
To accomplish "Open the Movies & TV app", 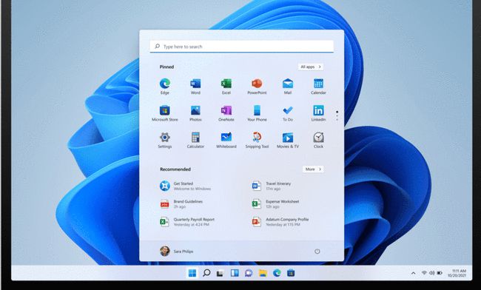I will 288,140.
